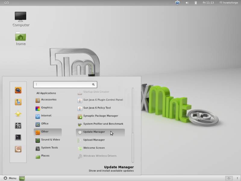This screenshot has height=181, width=241.
Task: Open System Profiler and Benchmark
Action: pos(100,124)
